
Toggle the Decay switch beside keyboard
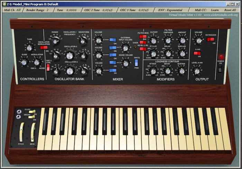tap(32, 117)
